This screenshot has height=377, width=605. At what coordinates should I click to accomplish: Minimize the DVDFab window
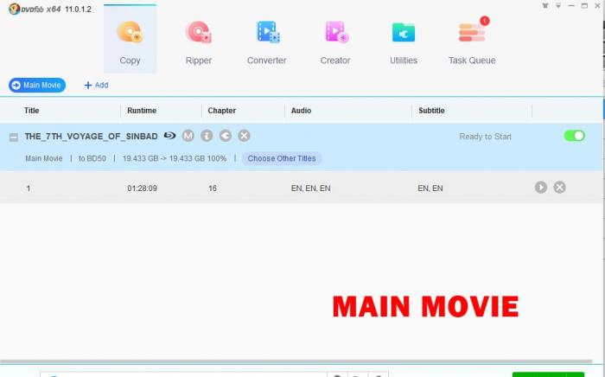(571, 6)
